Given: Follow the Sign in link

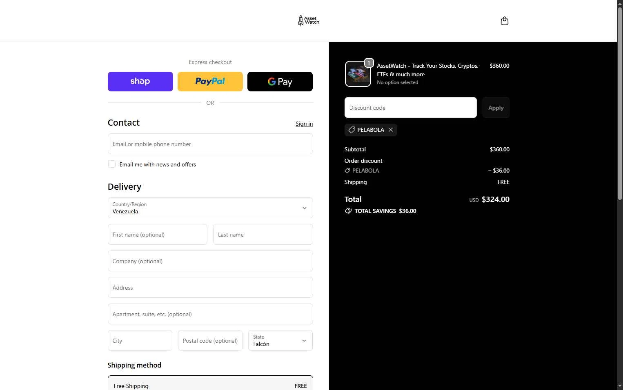Looking at the screenshot, I should point(304,124).
